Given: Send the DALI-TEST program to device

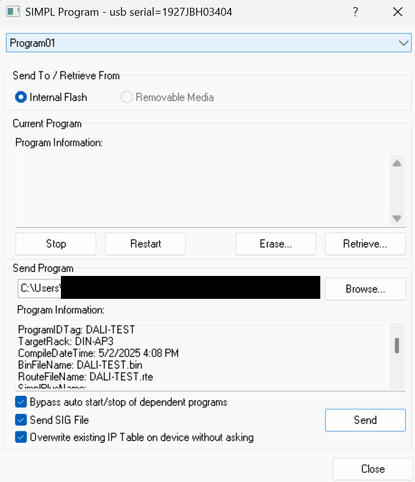Looking at the screenshot, I should pyautogui.click(x=365, y=420).
